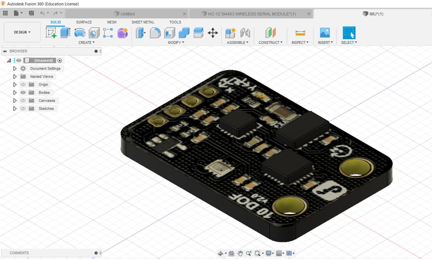This screenshot has height=259, width=432.
Task: Activate the Select window tool
Action: [x=349, y=33]
